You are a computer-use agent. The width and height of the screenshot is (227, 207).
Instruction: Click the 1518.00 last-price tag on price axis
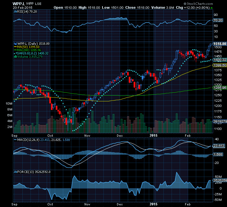click(x=220, y=44)
